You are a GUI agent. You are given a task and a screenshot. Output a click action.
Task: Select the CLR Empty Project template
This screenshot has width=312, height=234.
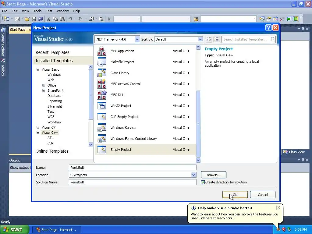click(x=145, y=117)
